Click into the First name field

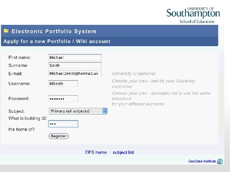click(x=75, y=57)
